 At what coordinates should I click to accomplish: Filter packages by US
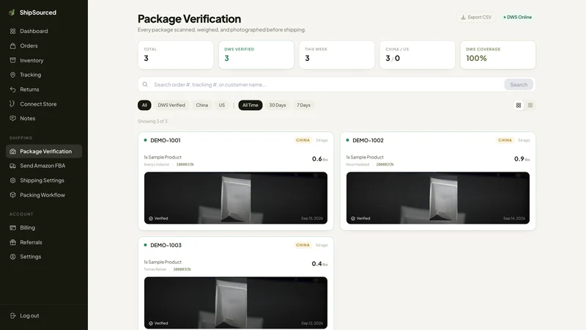pyautogui.click(x=222, y=105)
